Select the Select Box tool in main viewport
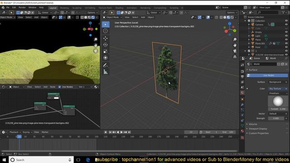 pos(106,24)
